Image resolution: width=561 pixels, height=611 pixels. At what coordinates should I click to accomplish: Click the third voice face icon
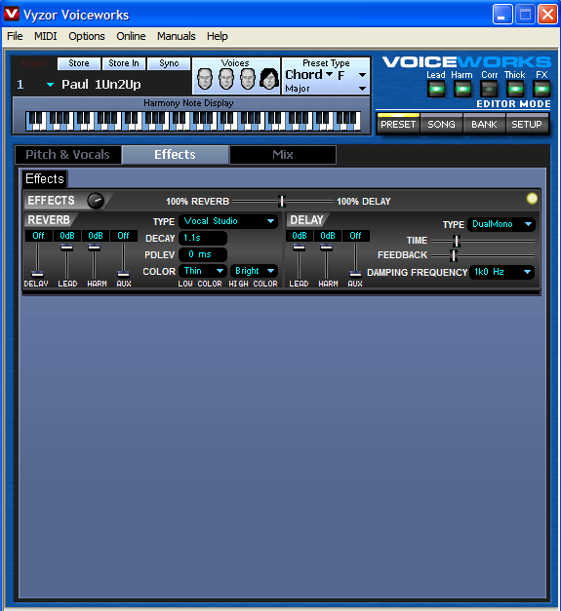(248, 79)
